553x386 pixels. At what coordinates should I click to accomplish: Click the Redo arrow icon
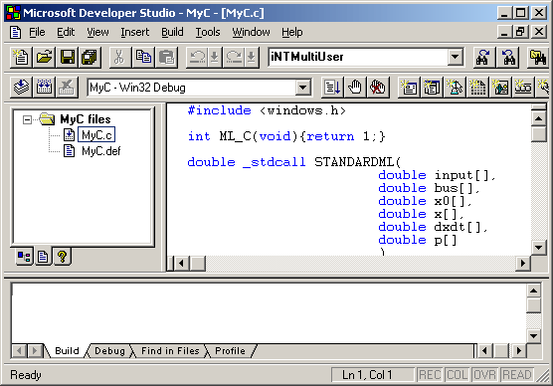(x=234, y=57)
